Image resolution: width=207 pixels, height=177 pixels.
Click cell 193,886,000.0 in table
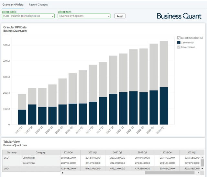click(68, 158)
